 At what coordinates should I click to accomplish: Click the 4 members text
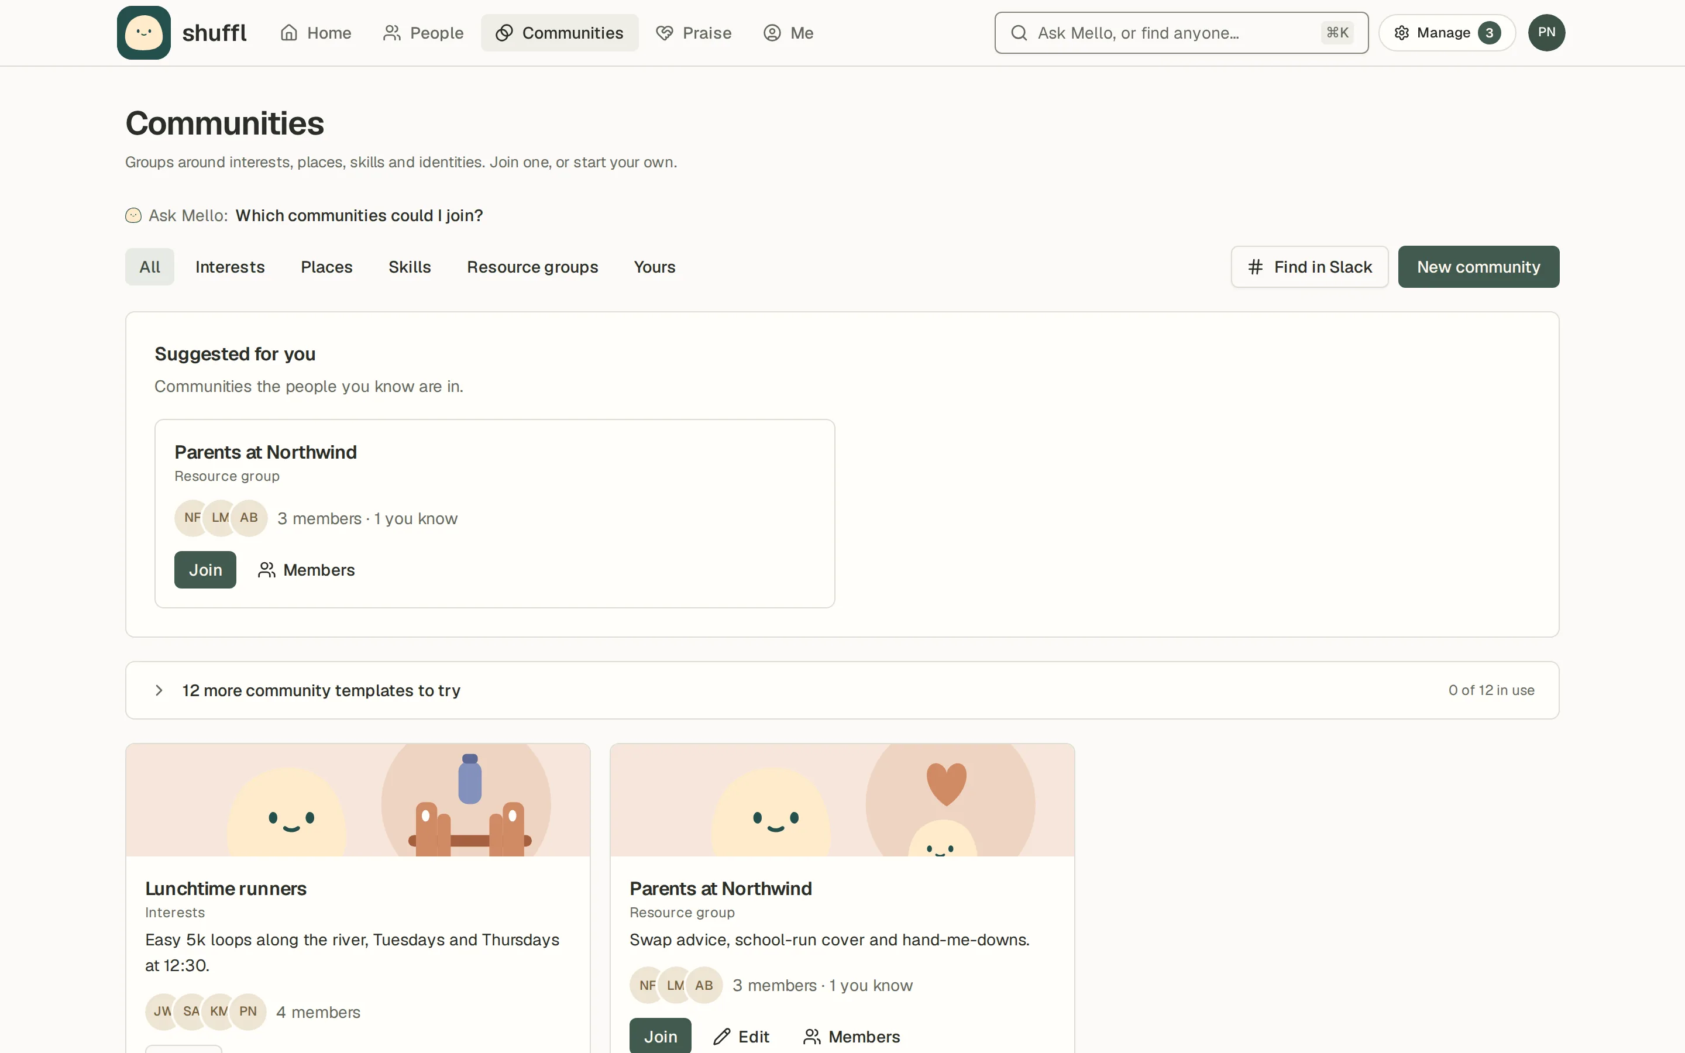[318, 1012]
